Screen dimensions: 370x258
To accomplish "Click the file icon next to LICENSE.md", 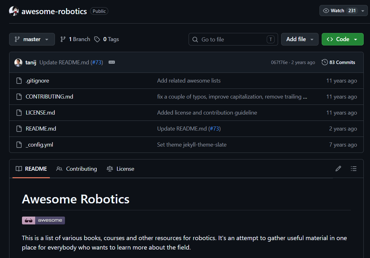I will tap(19, 113).
